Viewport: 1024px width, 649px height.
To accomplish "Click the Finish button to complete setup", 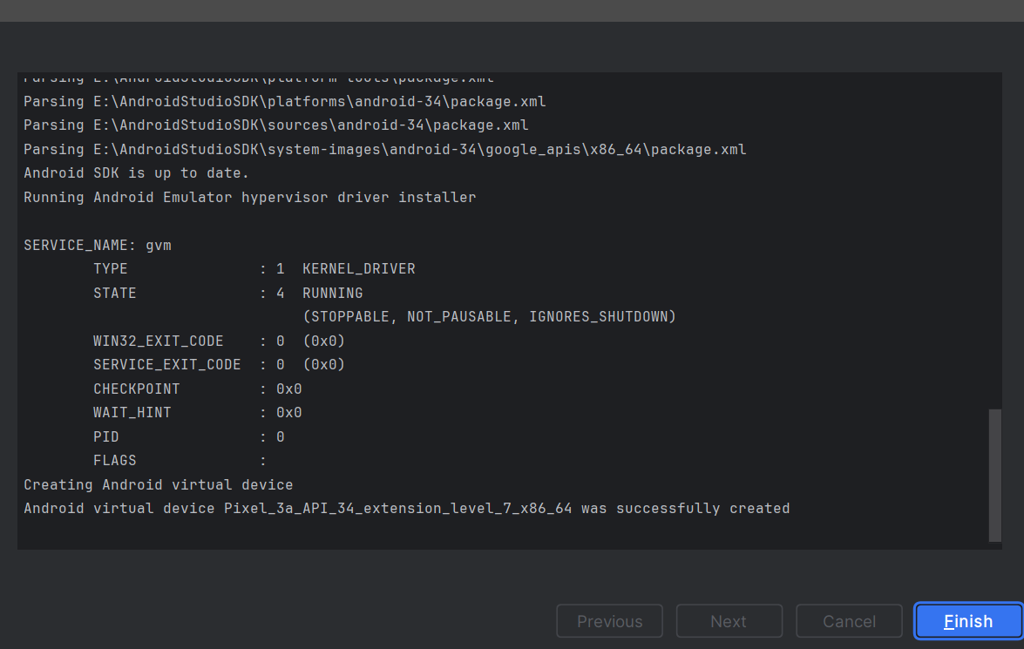I will 967,621.
